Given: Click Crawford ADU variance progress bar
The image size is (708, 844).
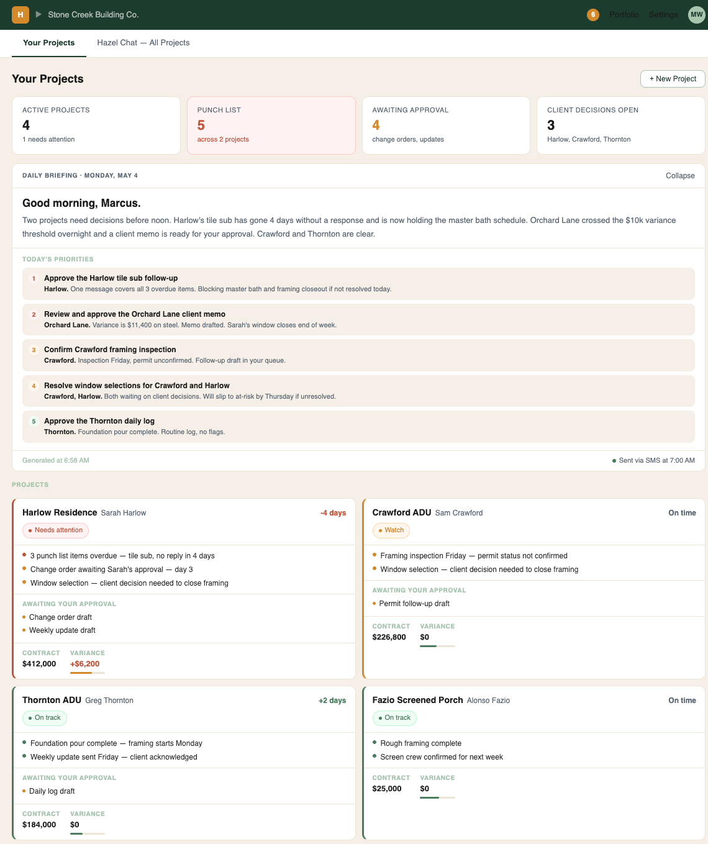Looking at the screenshot, I should tap(437, 646).
